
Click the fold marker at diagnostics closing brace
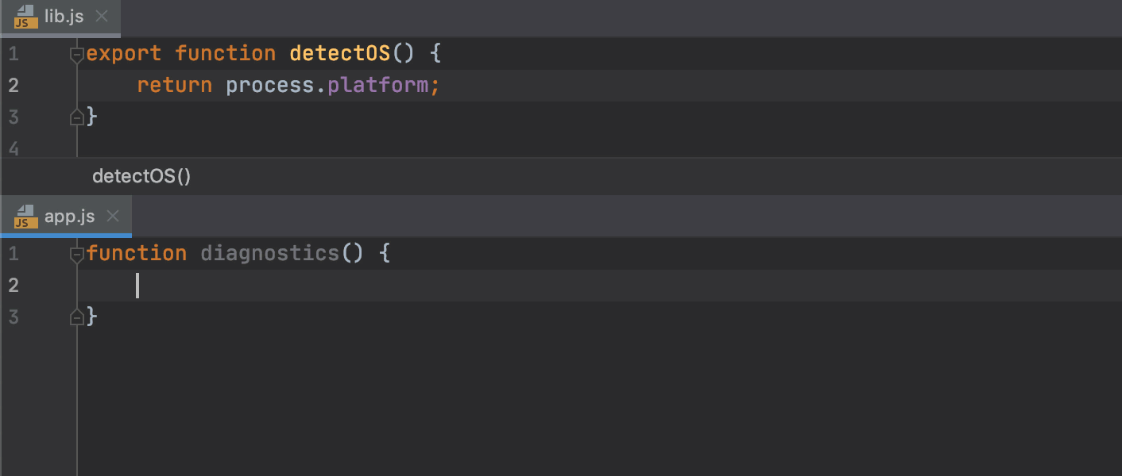pos(77,317)
